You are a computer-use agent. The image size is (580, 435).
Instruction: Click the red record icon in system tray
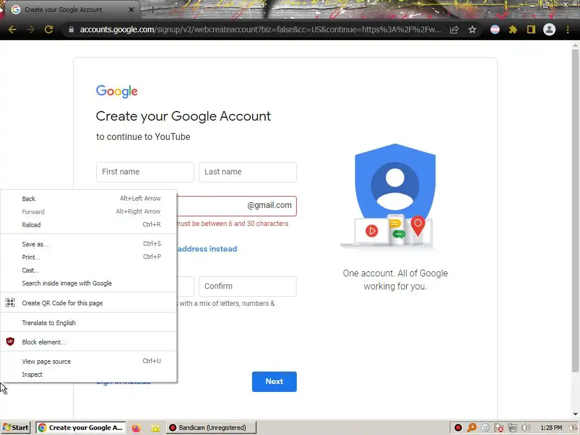tap(458, 428)
